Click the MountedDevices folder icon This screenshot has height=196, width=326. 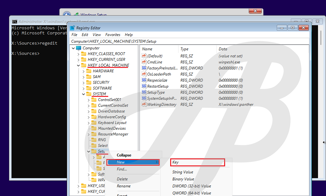94,128
